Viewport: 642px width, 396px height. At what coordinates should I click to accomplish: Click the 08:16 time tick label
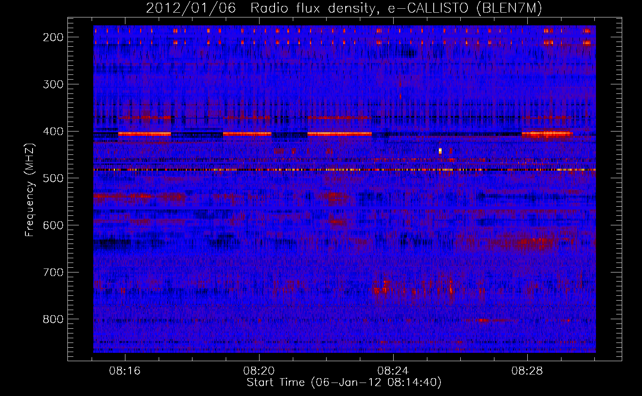[x=125, y=371]
